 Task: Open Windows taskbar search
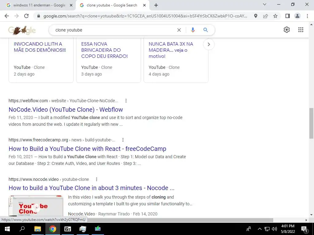click(22, 229)
